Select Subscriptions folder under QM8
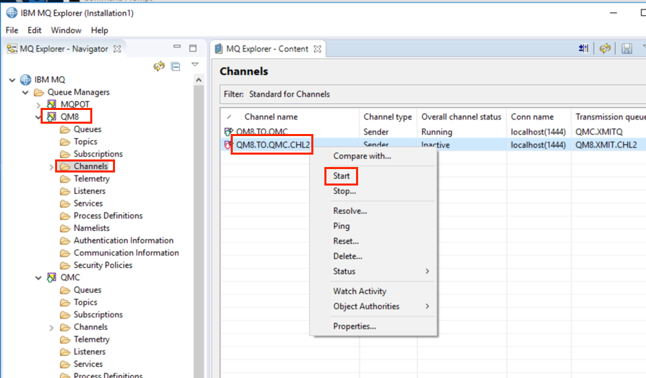The height and width of the screenshot is (378, 646). pos(98,154)
